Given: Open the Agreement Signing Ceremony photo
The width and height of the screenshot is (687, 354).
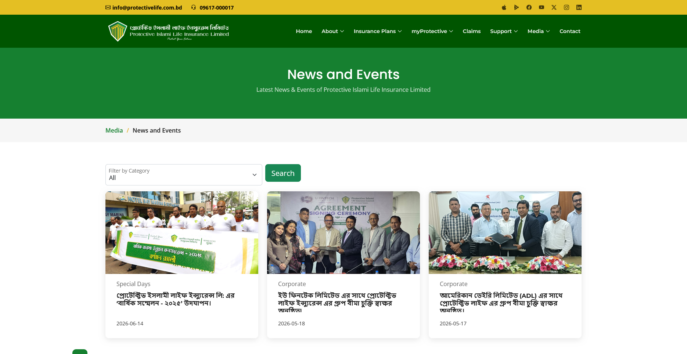Looking at the screenshot, I should 343,232.
